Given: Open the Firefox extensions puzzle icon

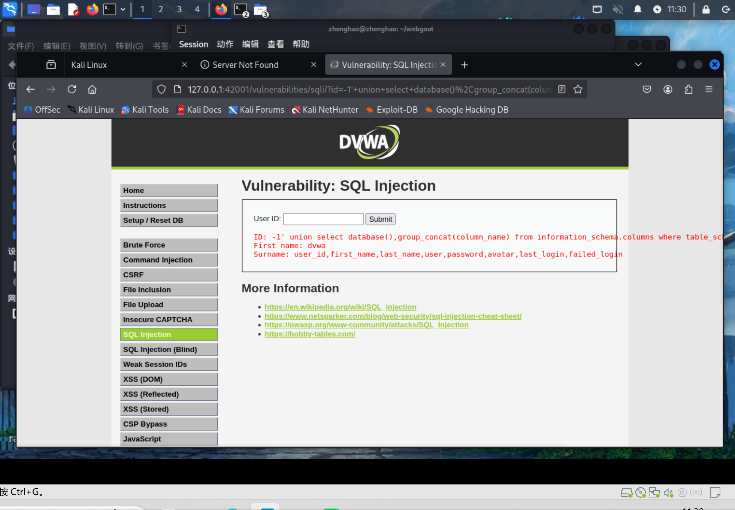Looking at the screenshot, I should point(688,89).
